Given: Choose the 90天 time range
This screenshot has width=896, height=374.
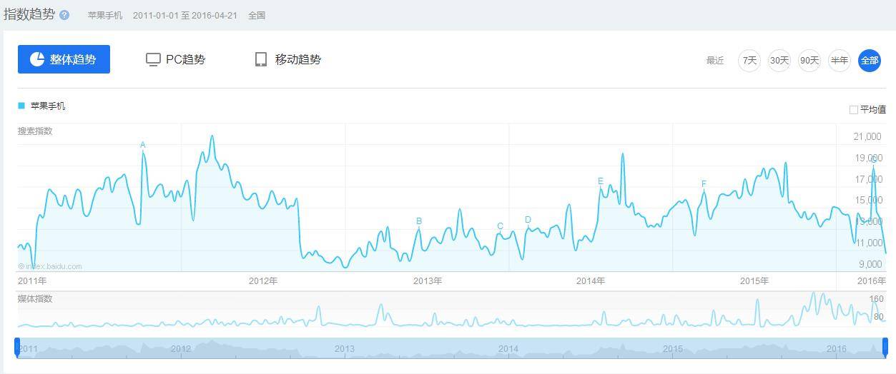Looking at the screenshot, I should (809, 61).
